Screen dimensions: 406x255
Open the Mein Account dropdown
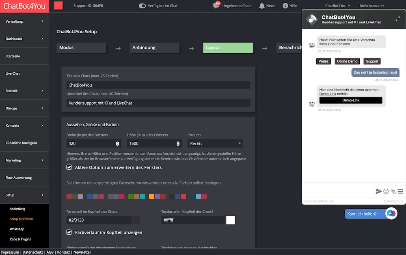(372, 6)
